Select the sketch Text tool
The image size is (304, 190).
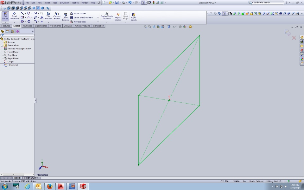coord(42,17)
